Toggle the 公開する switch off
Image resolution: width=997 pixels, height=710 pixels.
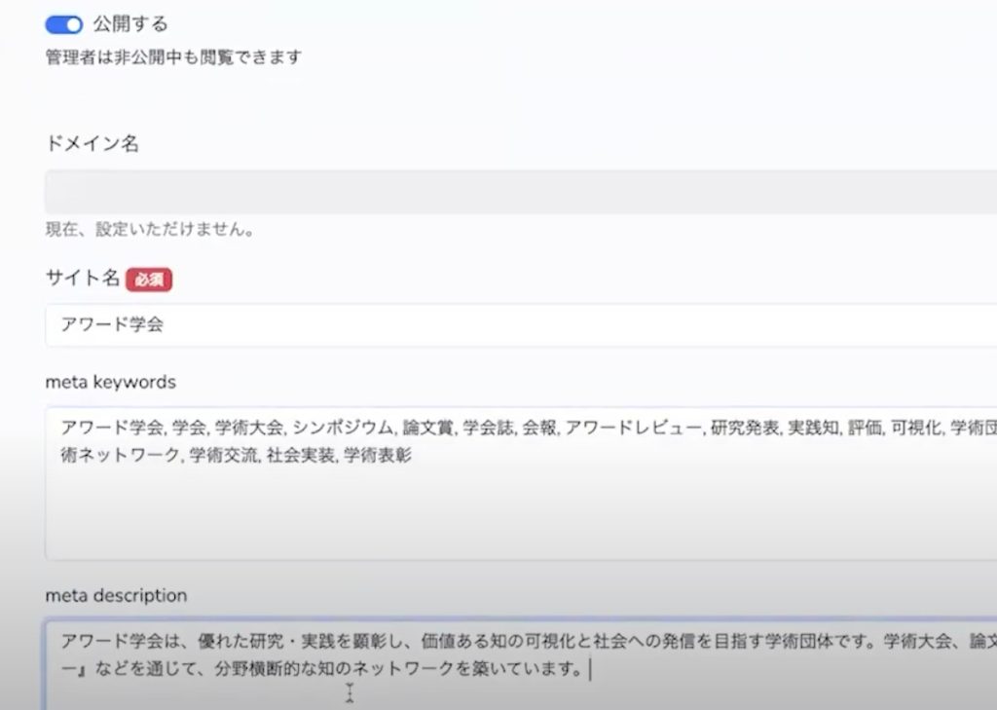click(63, 24)
